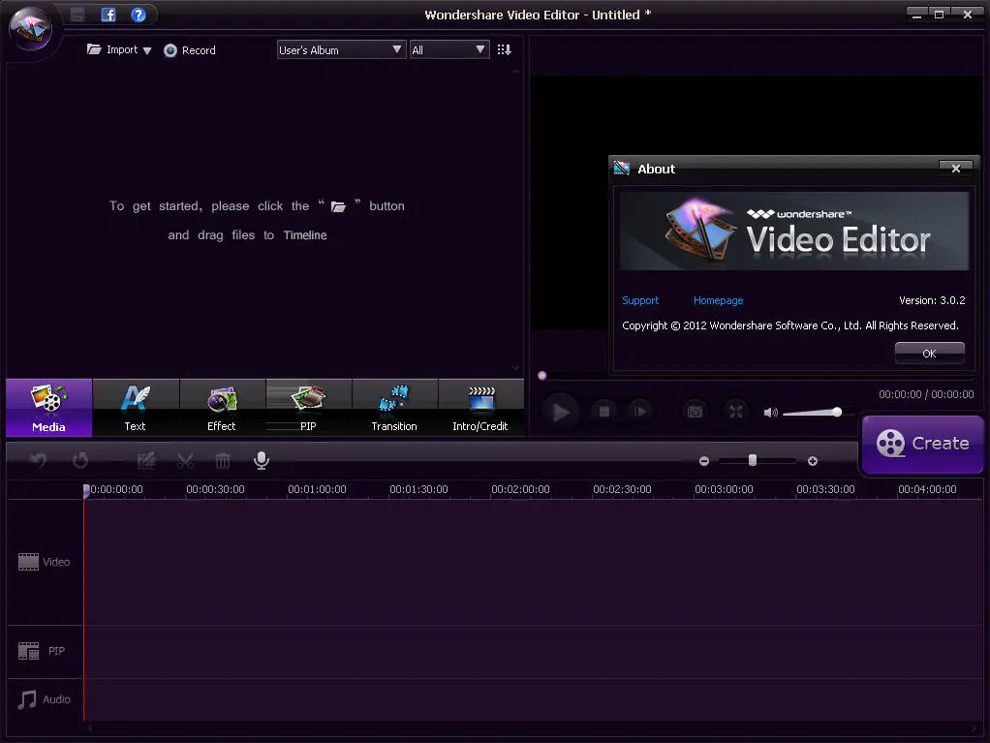Open the PIP tab
The width and height of the screenshot is (990, 743).
[308, 408]
